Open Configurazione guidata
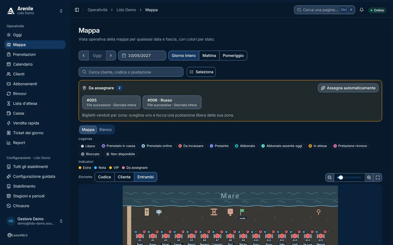393x245 pixels. [x=35, y=176]
